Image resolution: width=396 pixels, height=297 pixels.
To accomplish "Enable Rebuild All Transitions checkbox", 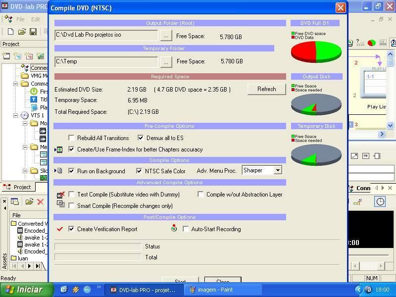I will (x=72, y=138).
